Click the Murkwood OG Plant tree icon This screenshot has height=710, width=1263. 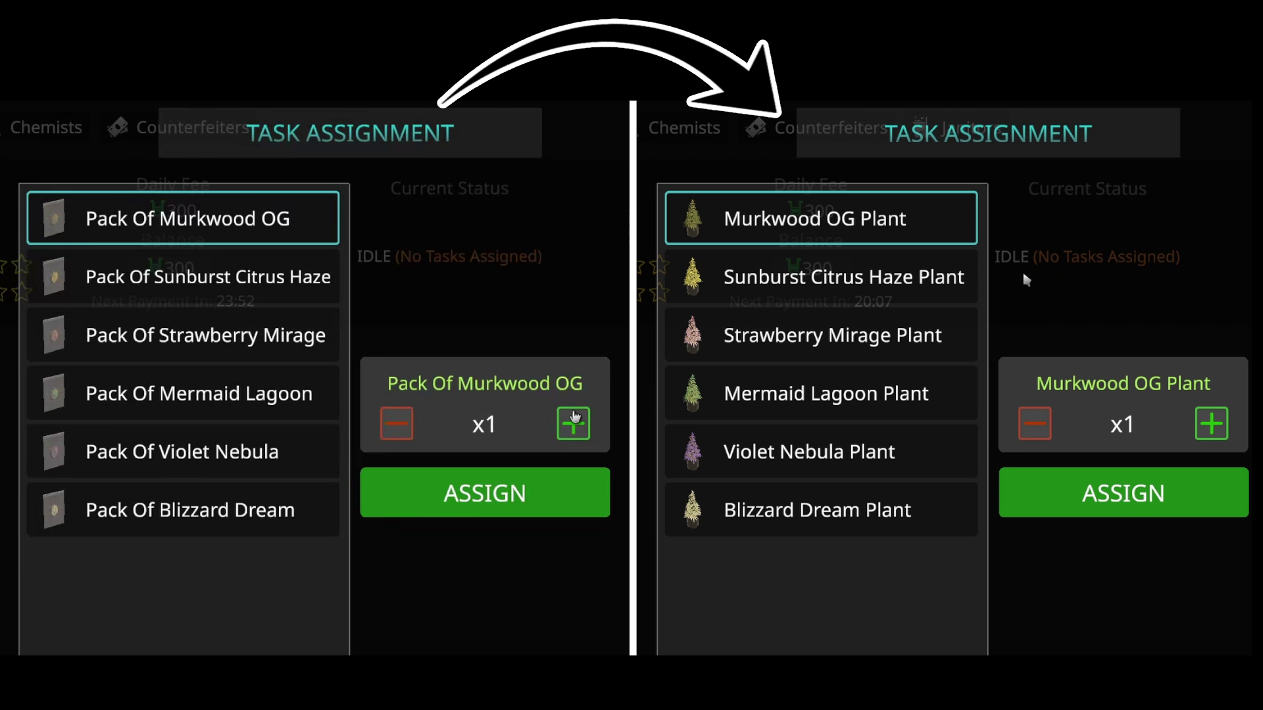click(692, 218)
